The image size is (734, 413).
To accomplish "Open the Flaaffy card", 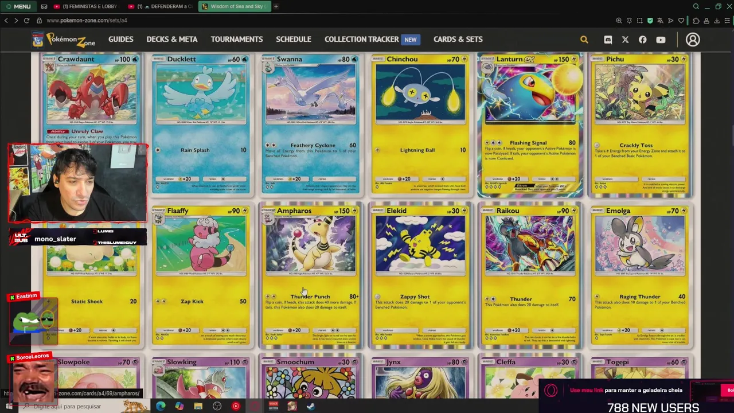I will (201, 276).
